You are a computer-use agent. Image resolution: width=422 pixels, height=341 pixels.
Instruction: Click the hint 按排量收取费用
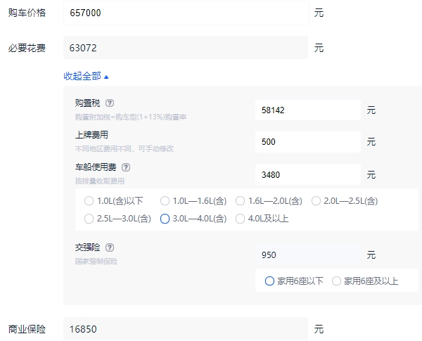pos(100,181)
